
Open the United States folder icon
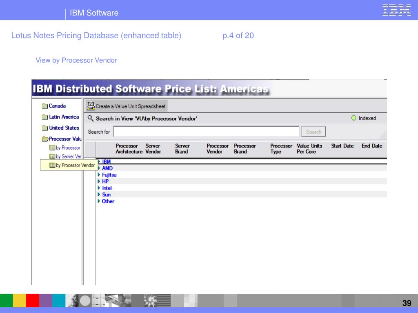click(x=45, y=128)
